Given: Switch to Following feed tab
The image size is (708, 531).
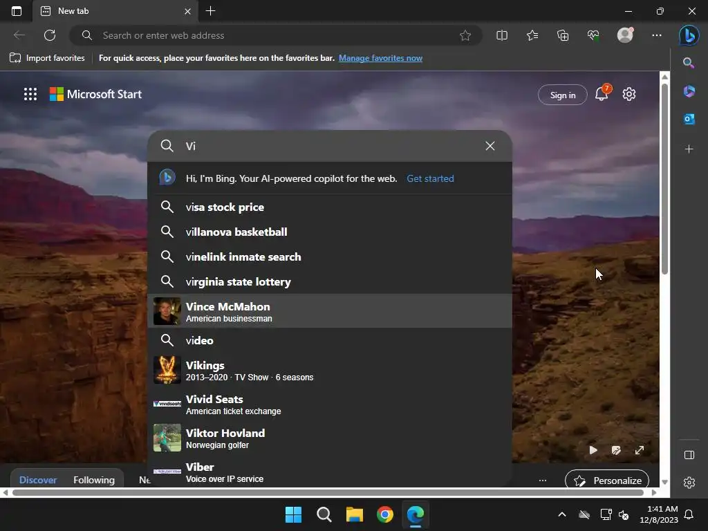Looking at the screenshot, I should click(94, 480).
